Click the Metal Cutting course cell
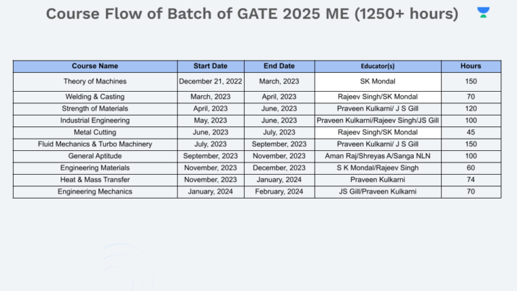 pos(95,132)
